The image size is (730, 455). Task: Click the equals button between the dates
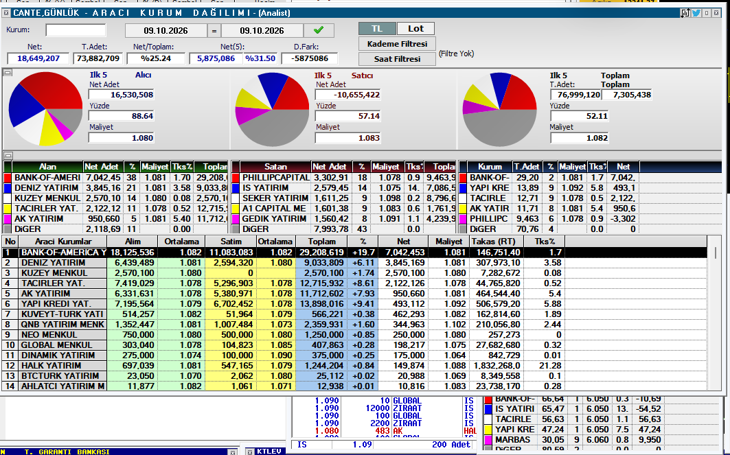(x=214, y=31)
